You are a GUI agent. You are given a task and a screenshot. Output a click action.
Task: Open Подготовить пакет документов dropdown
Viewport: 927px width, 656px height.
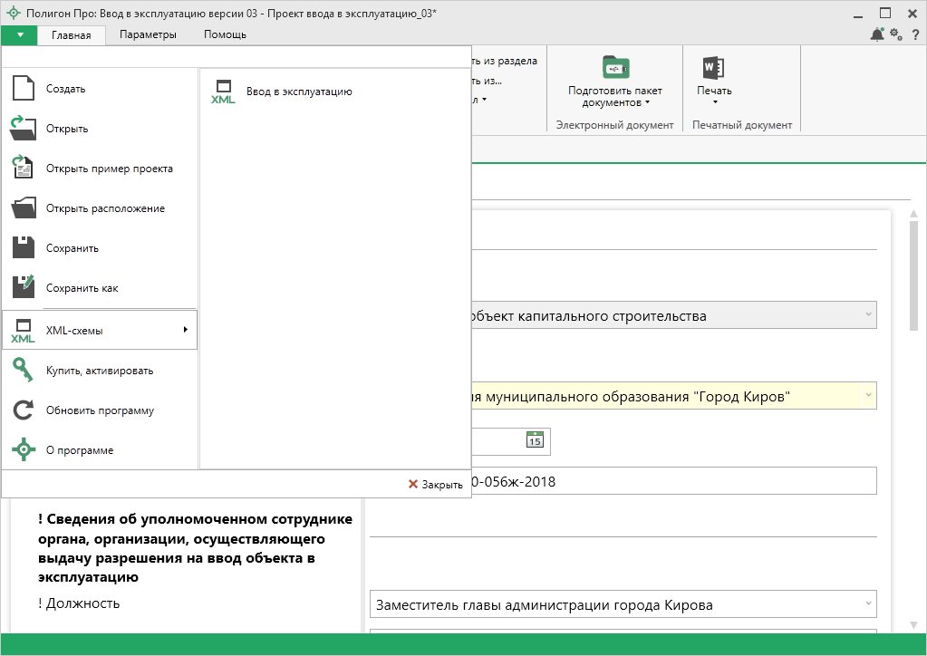click(x=615, y=96)
